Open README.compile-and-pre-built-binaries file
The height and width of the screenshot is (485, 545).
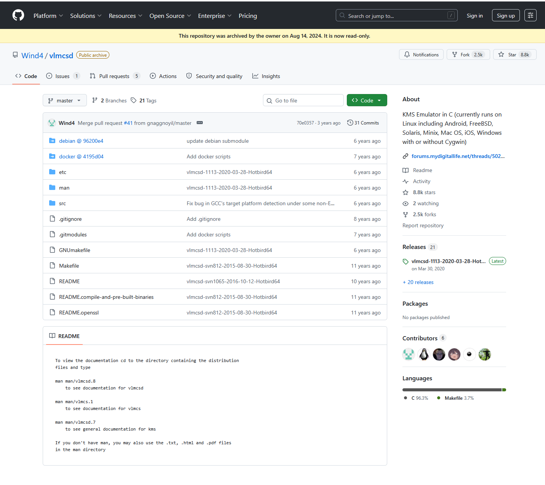point(106,297)
